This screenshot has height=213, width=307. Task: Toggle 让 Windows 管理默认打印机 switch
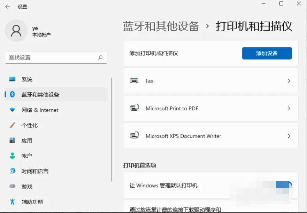pos(284,186)
